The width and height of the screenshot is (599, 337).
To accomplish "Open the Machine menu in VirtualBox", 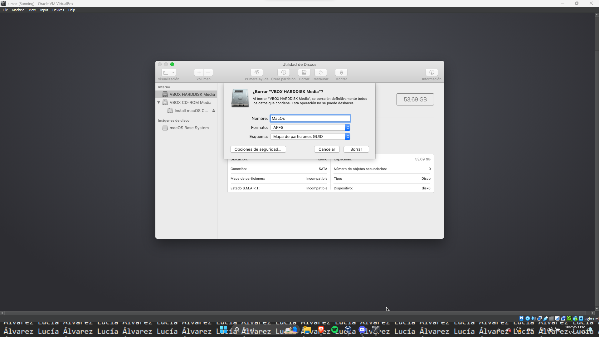I will [x=18, y=10].
